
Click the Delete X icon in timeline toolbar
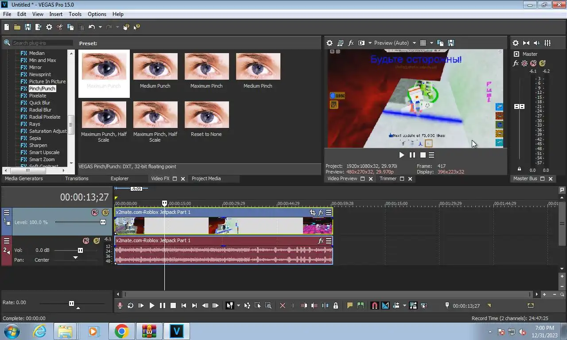click(283, 305)
